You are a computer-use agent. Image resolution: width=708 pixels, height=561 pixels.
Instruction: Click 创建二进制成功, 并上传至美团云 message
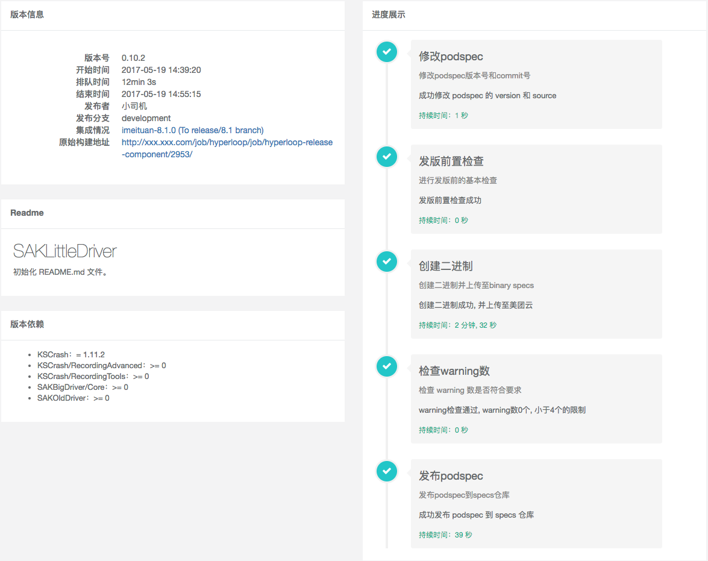tap(475, 306)
